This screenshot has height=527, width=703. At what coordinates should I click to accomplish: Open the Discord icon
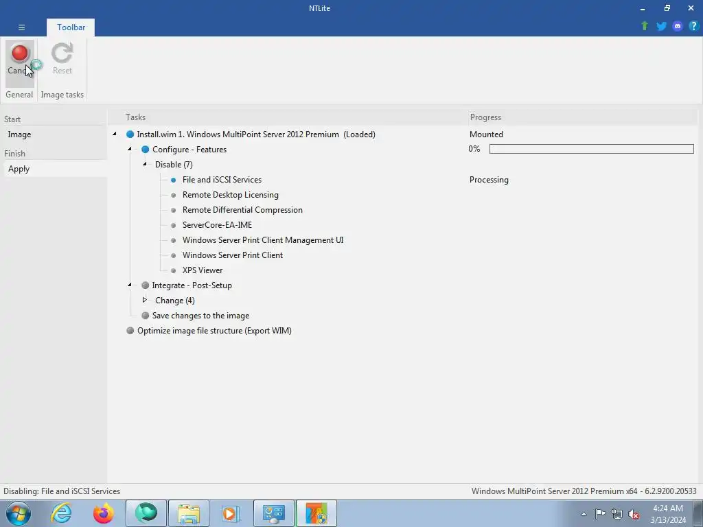coord(678,26)
